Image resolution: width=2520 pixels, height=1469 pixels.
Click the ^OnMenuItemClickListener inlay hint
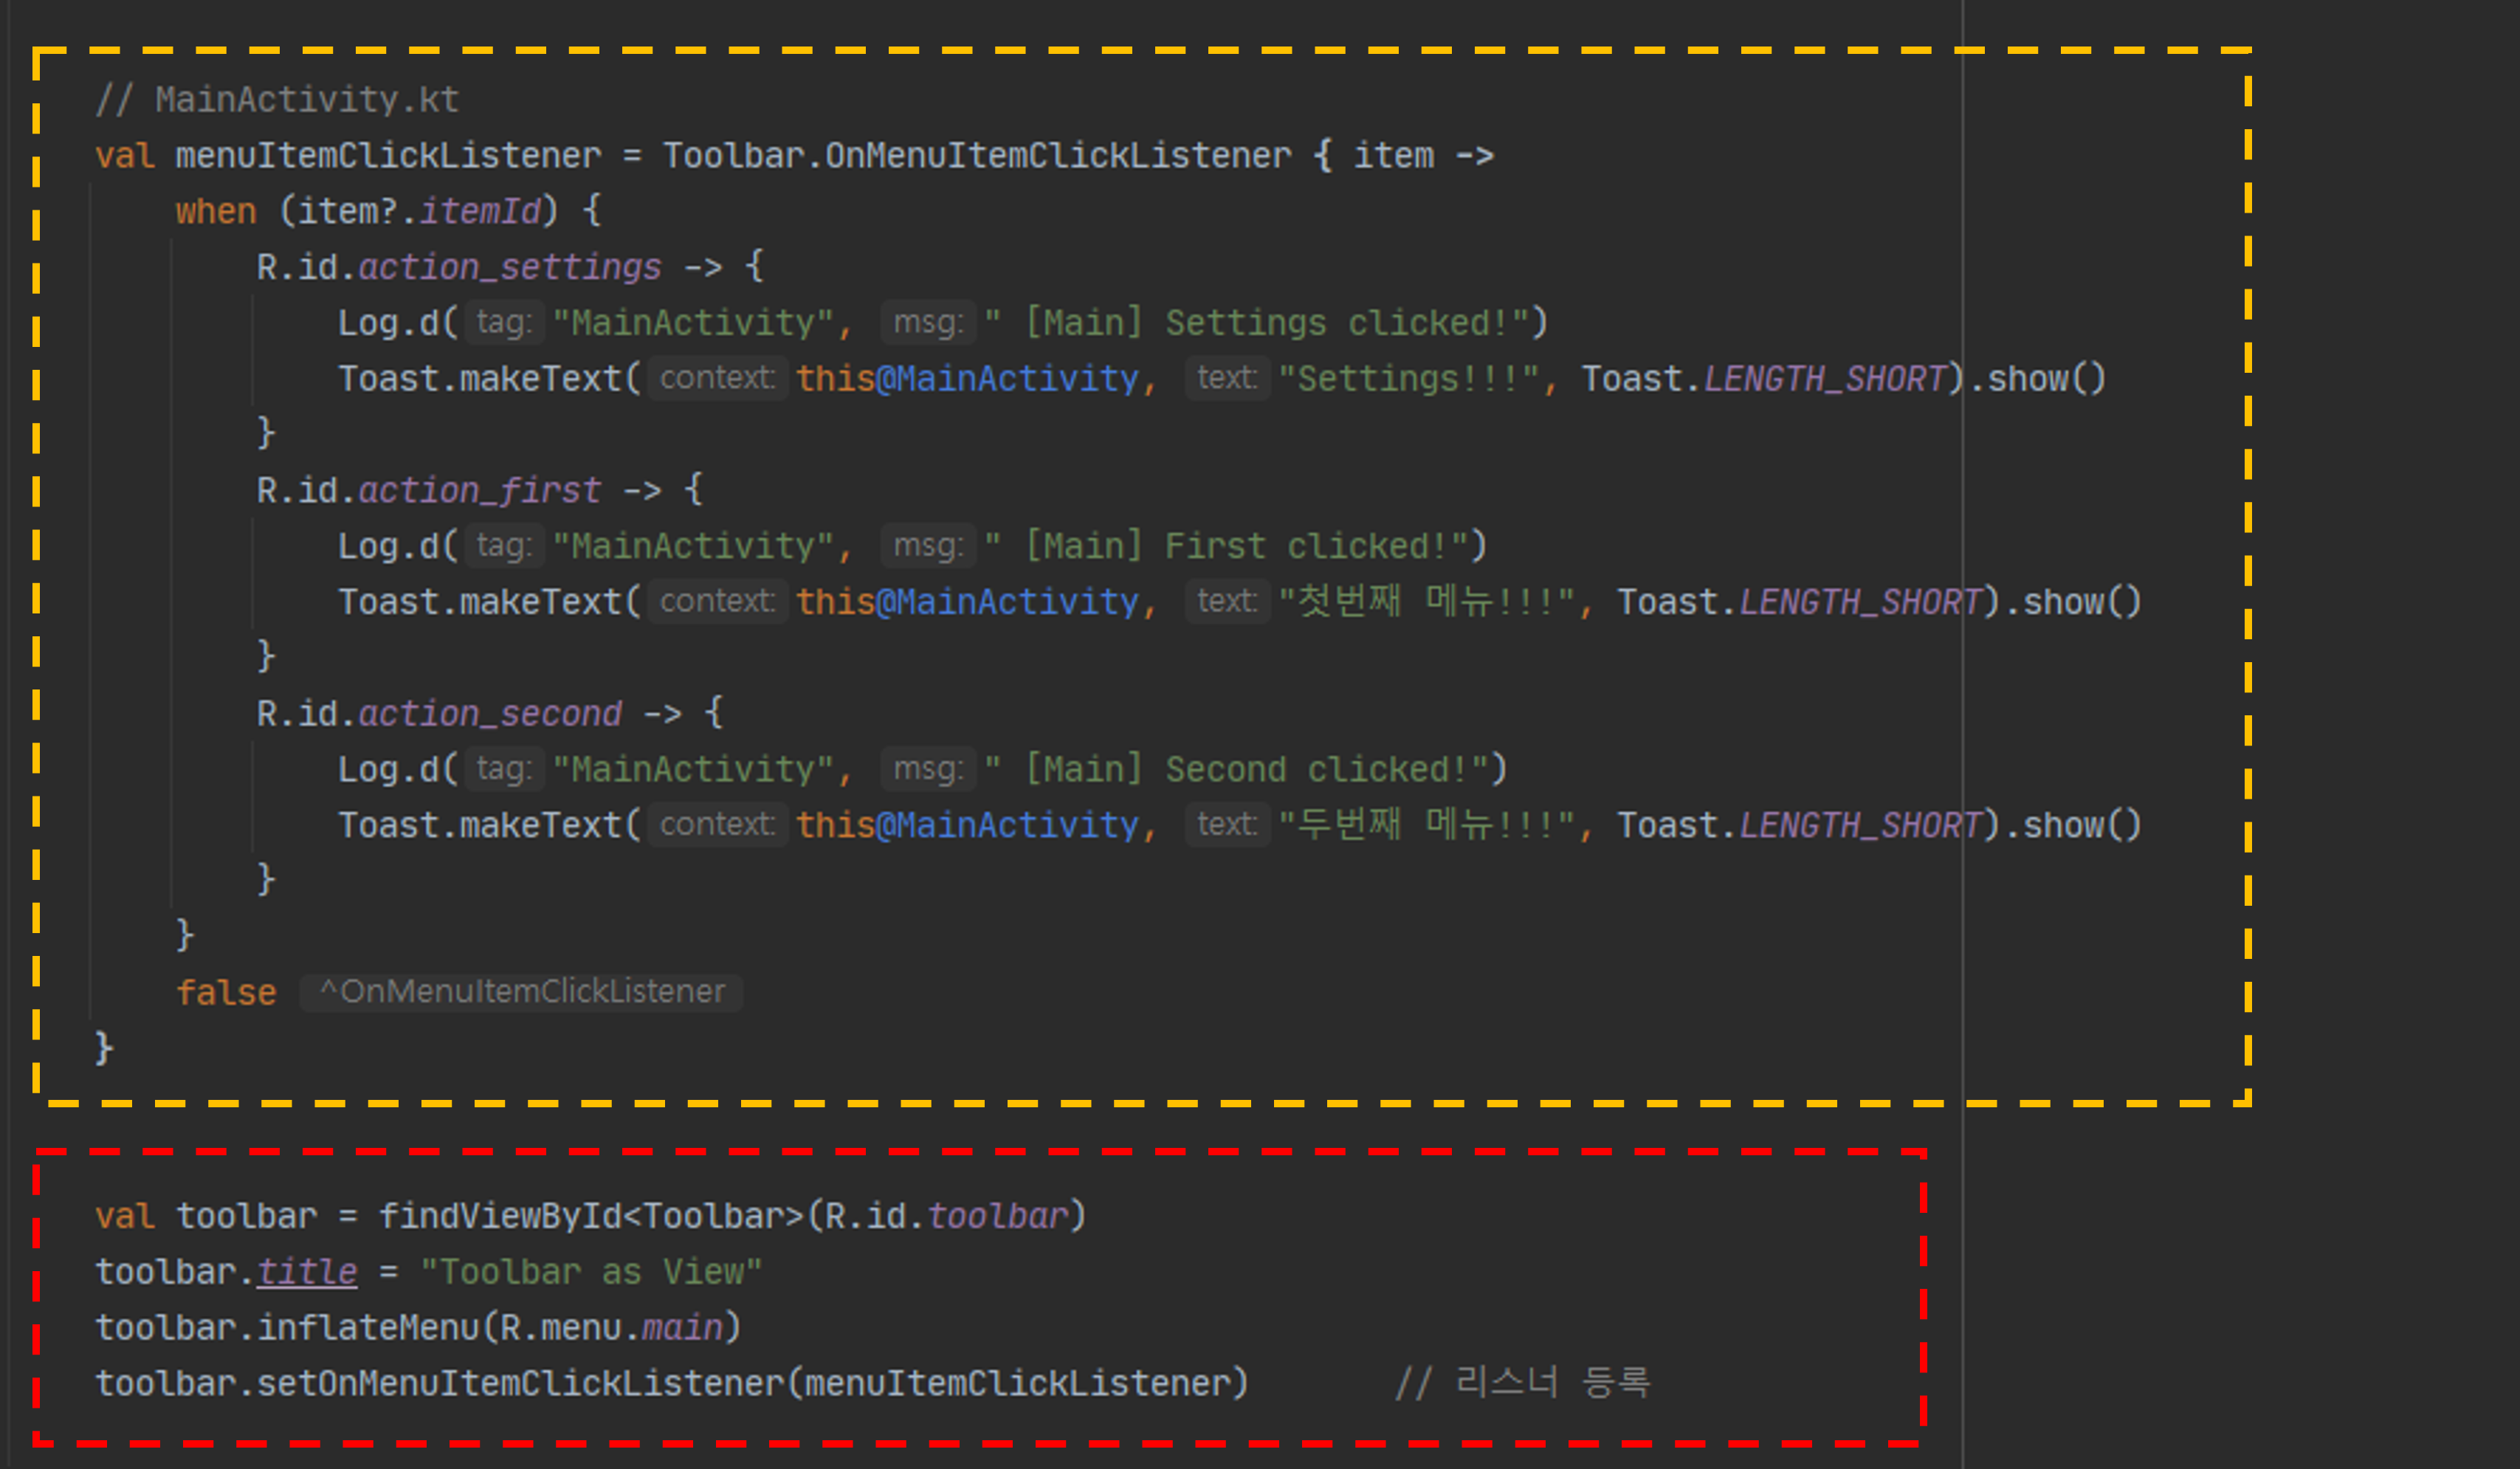click(521, 992)
